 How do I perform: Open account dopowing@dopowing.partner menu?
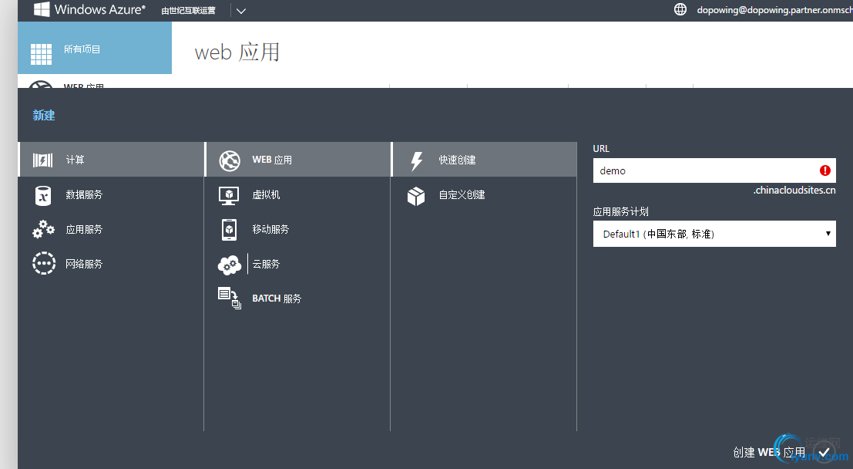click(774, 10)
